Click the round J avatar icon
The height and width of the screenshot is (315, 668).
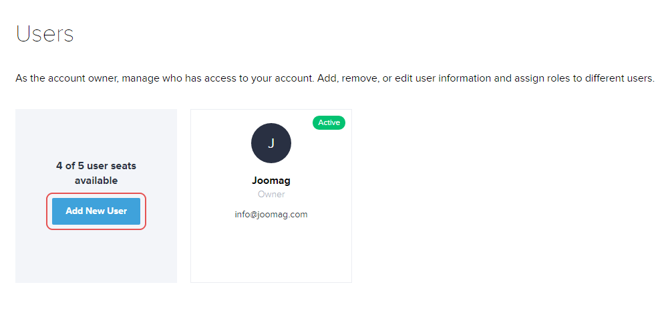click(x=271, y=143)
